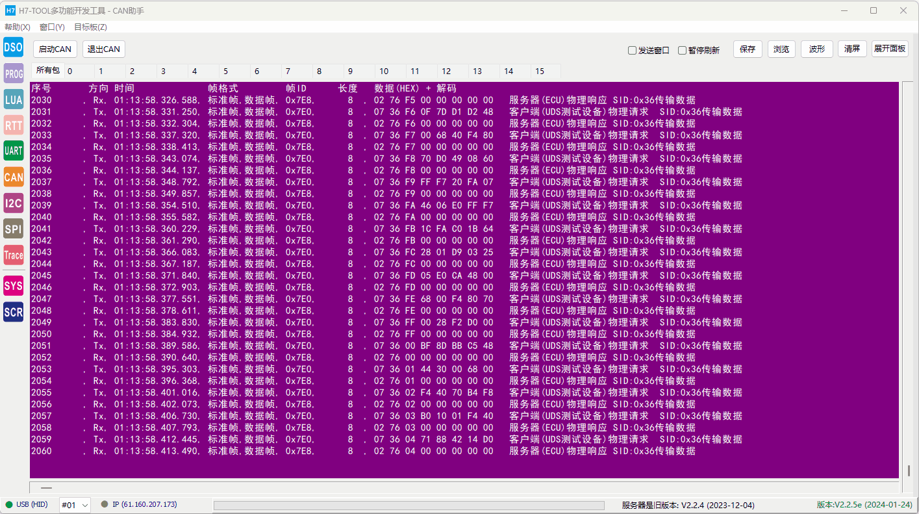Open the 窗口(Y) menu

tap(52, 27)
